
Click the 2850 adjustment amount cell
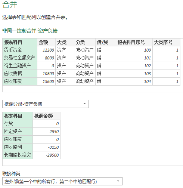coord(47,132)
